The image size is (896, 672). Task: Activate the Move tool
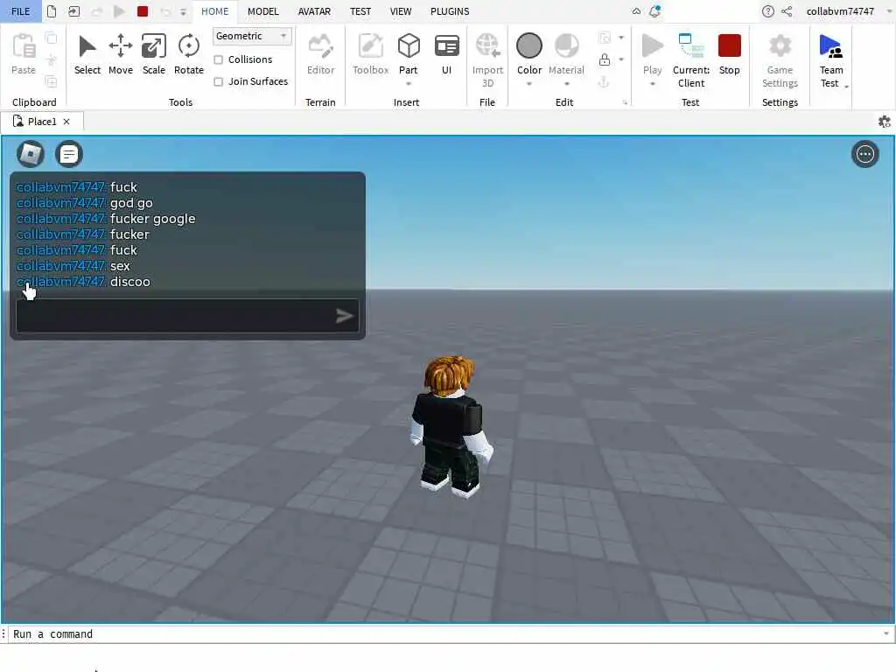pos(121,55)
